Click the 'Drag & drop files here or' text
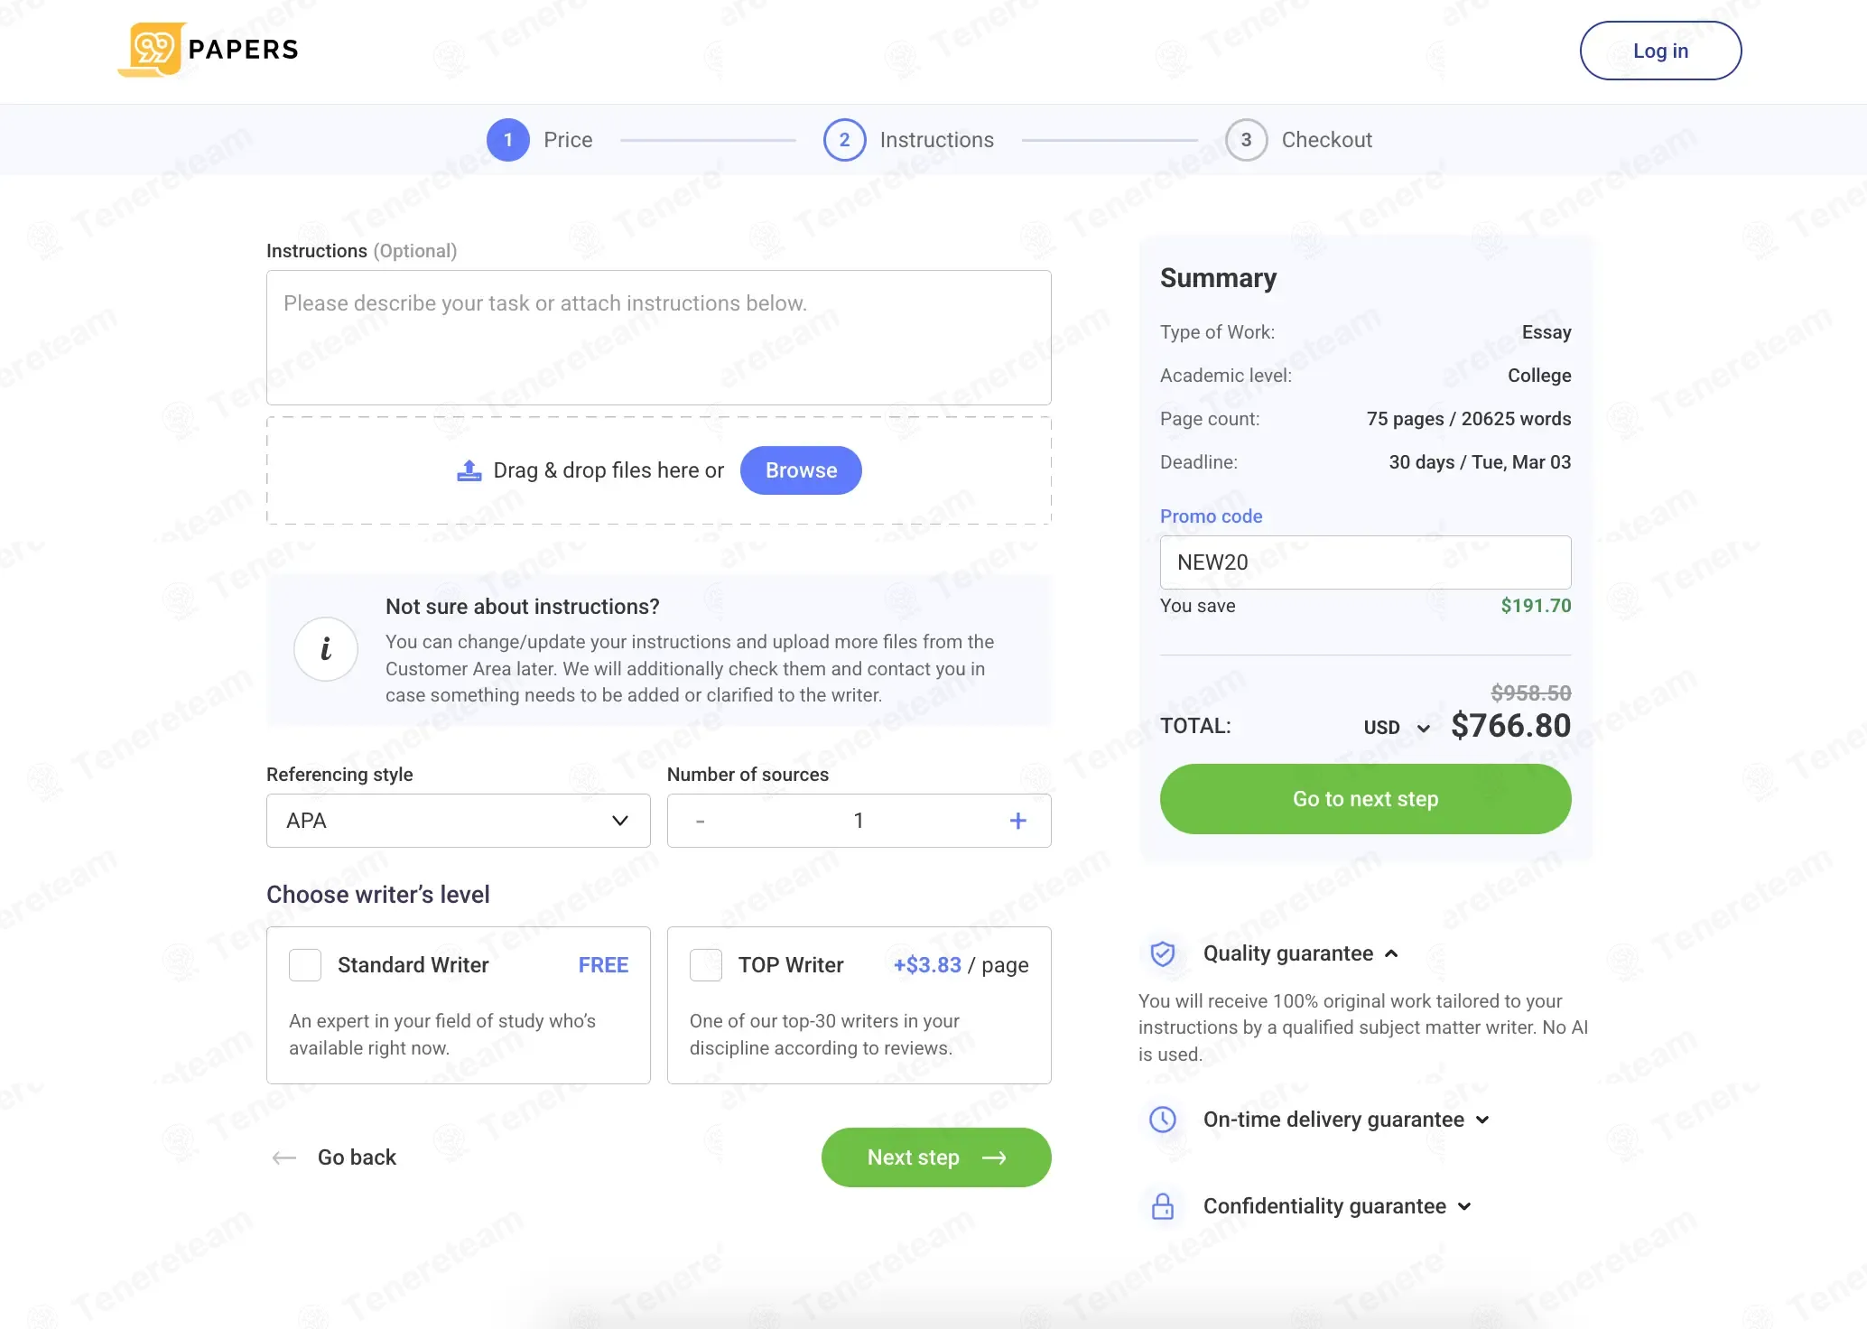Image resolution: width=1867 pixels, height=1329 pixels. pyautogui.click(x=608, y=470)
